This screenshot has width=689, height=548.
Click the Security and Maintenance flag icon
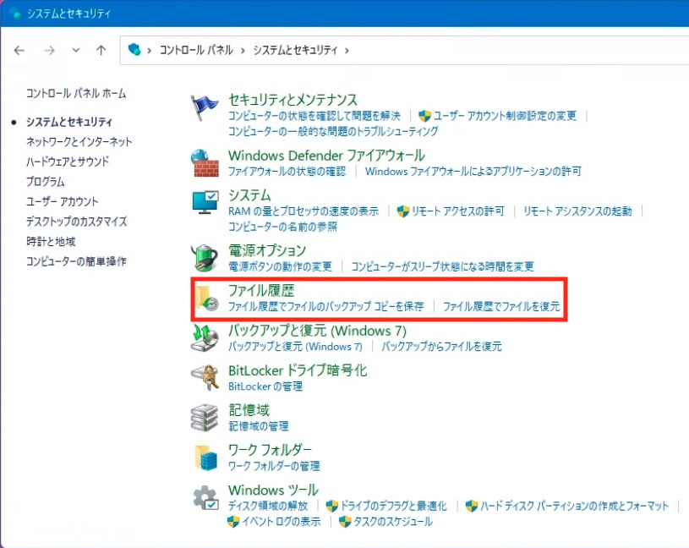205,108
